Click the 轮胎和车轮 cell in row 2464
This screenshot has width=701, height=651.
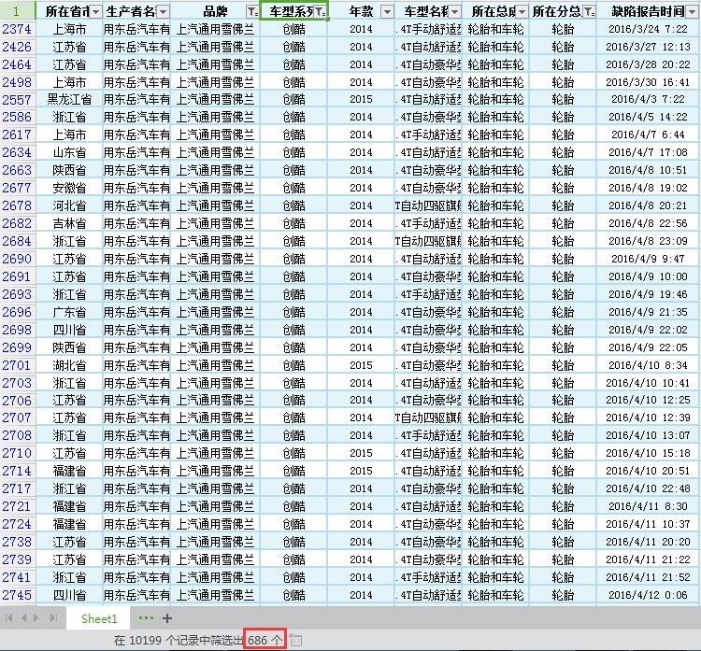[x=495, y=64]
